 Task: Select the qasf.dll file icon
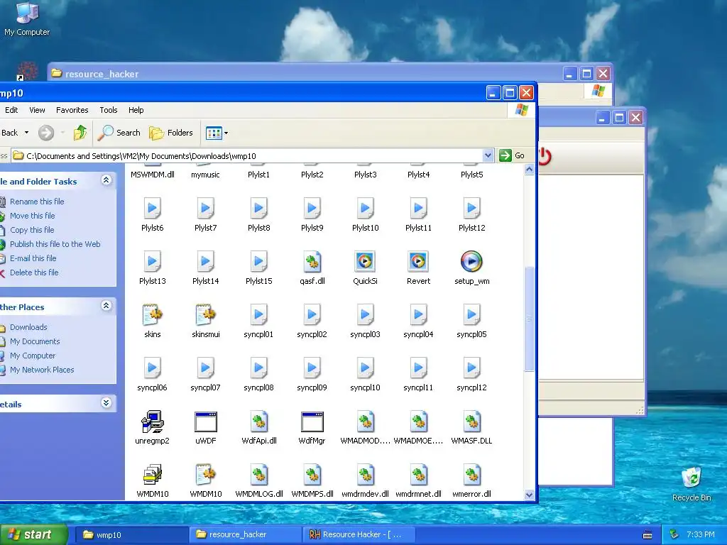coord(312,262)
